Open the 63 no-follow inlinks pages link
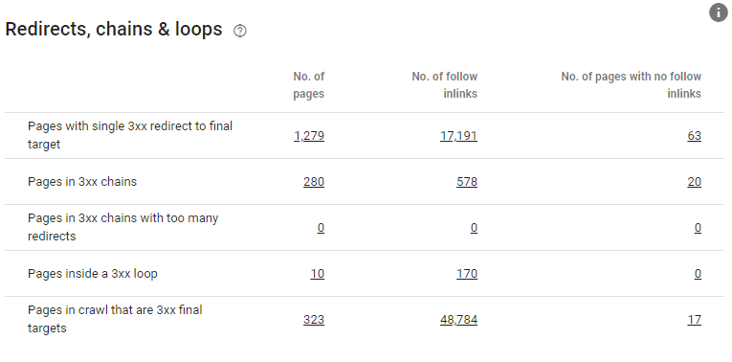 click(x=694, y=136)
